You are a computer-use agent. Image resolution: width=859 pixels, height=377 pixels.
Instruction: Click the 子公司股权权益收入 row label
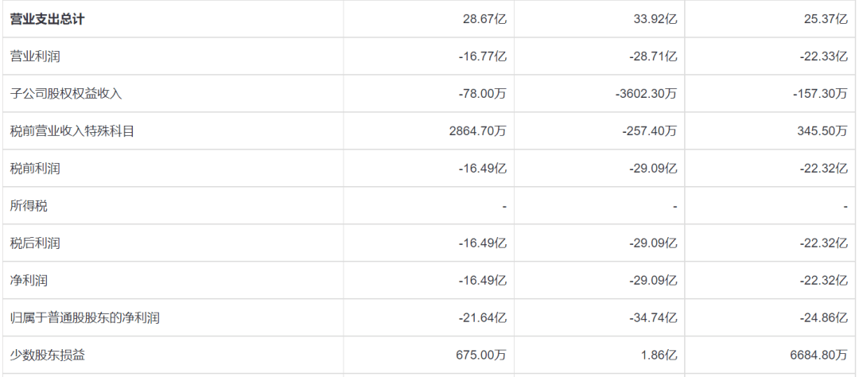click(66, 94)
